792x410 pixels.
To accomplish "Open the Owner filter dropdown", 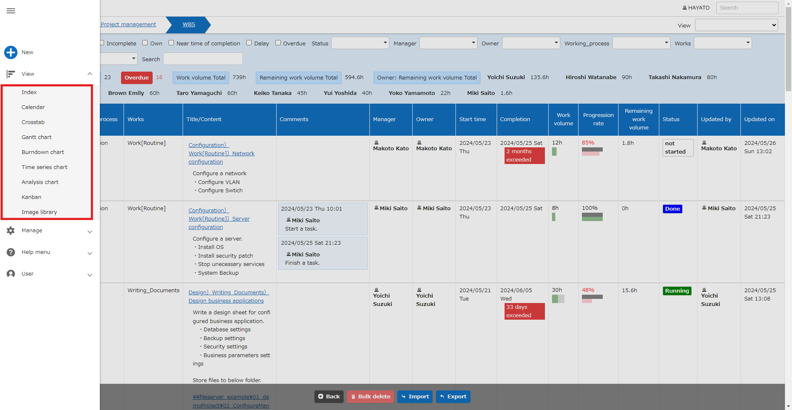I will tap(531, 43).
